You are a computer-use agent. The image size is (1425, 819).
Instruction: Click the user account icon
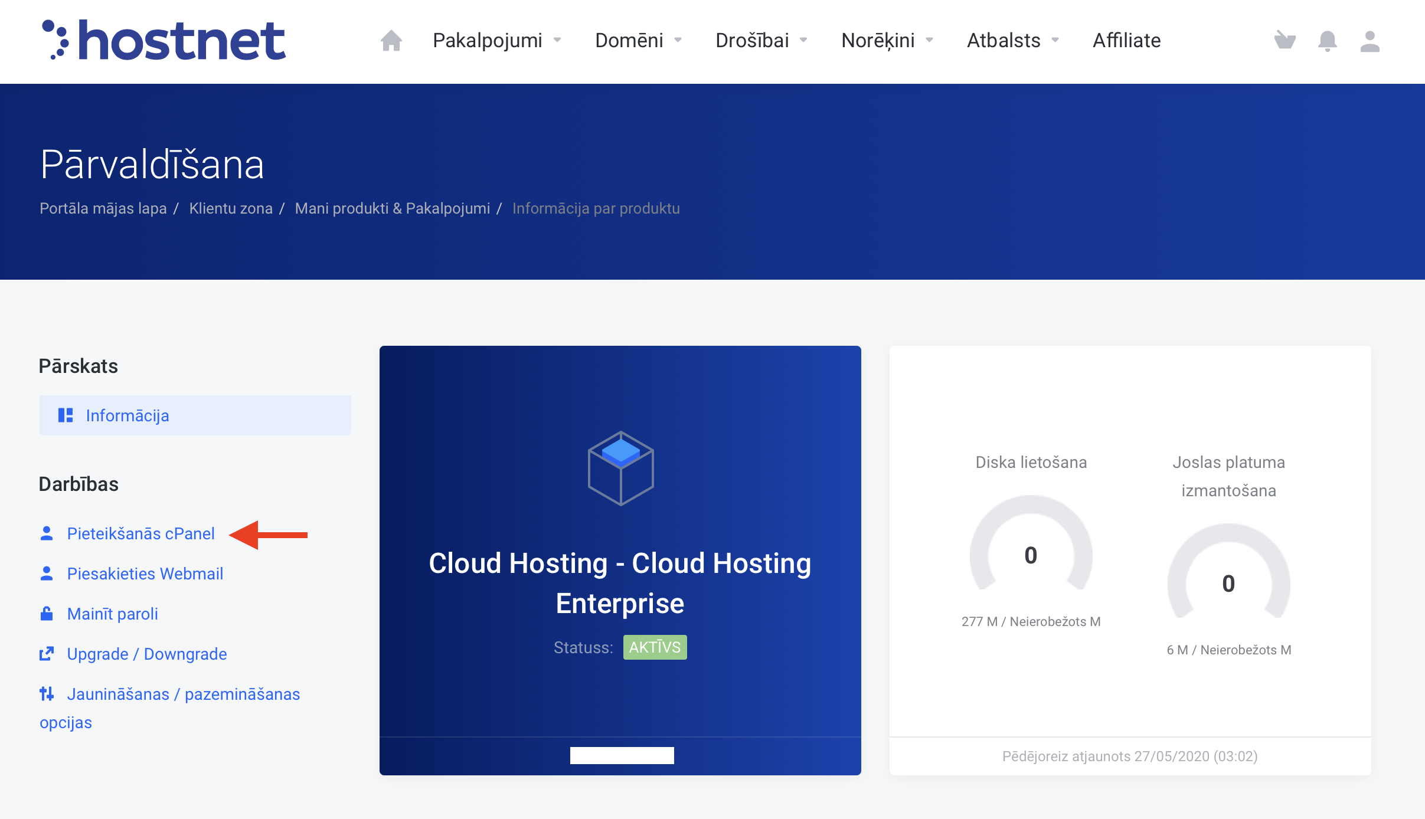click(x=1370, y=41)
